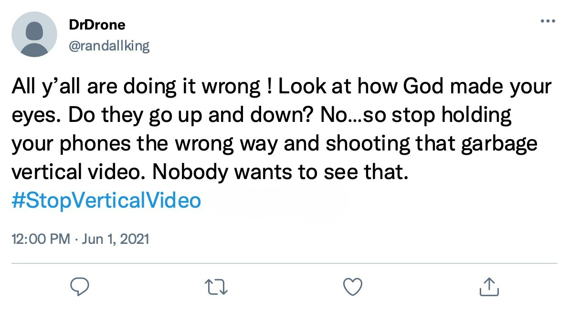Click the DrDrone display name
The width and height of the screenshot is (569, 321).
(97, 25)
